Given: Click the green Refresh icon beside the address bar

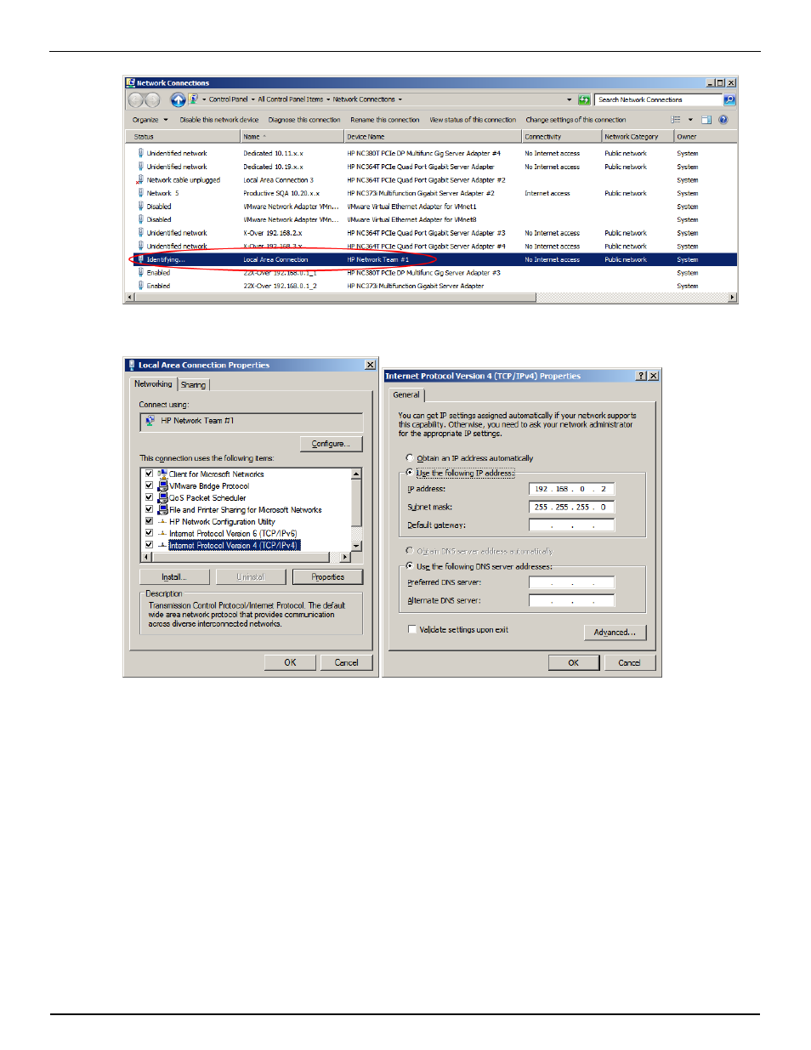Looking at the screenshot, I should pos(584,99).
